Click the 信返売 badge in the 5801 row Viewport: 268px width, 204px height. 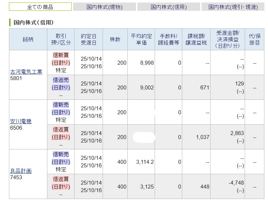(x=61, y=80)
